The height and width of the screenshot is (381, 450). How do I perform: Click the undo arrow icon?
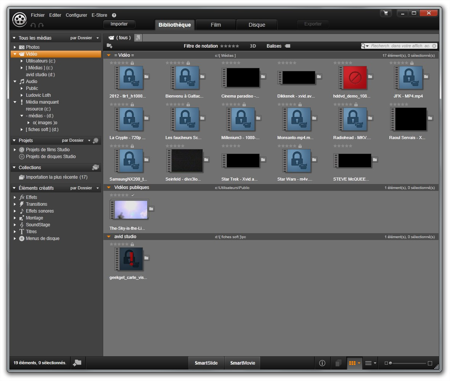click(x=33, y=25)
